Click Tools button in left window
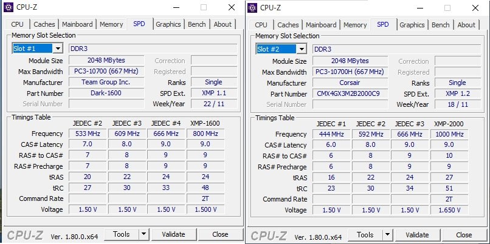Image resolution: width=490 pixels, height=244 pixels. 122,234
